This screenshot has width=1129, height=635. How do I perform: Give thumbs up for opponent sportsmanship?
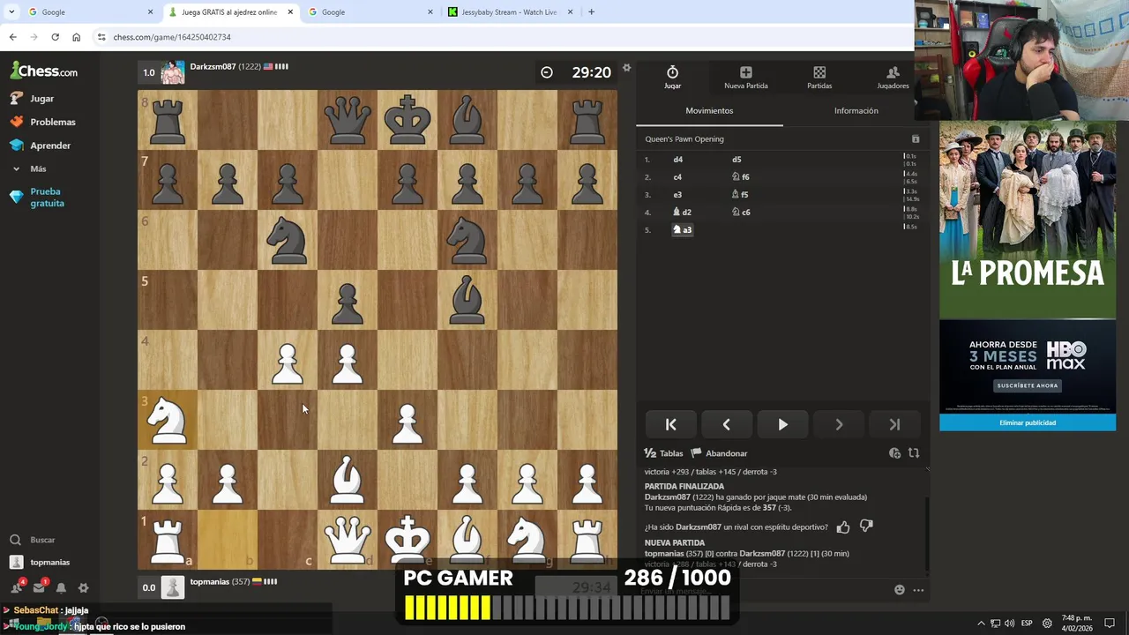point(843,527)
